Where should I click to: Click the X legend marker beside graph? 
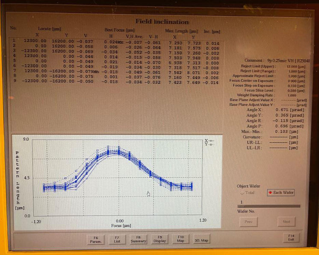click(209, 140)
